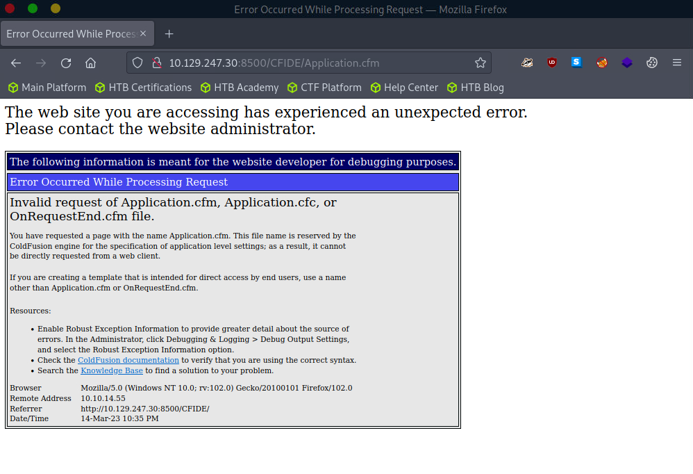Screen dimensions: 693x474
Task: Bookmark this page with the star icon
Action: 480,63
